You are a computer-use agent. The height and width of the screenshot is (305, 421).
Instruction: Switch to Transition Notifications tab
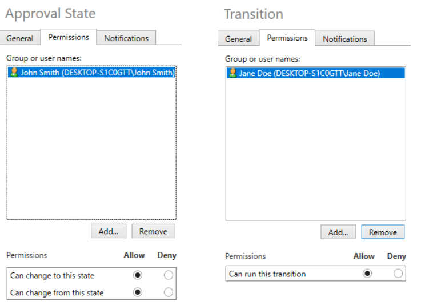345,39
